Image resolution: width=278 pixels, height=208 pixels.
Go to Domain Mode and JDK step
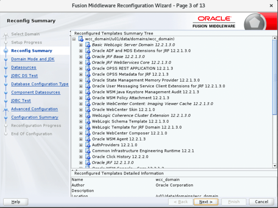[x=33, y=59]
